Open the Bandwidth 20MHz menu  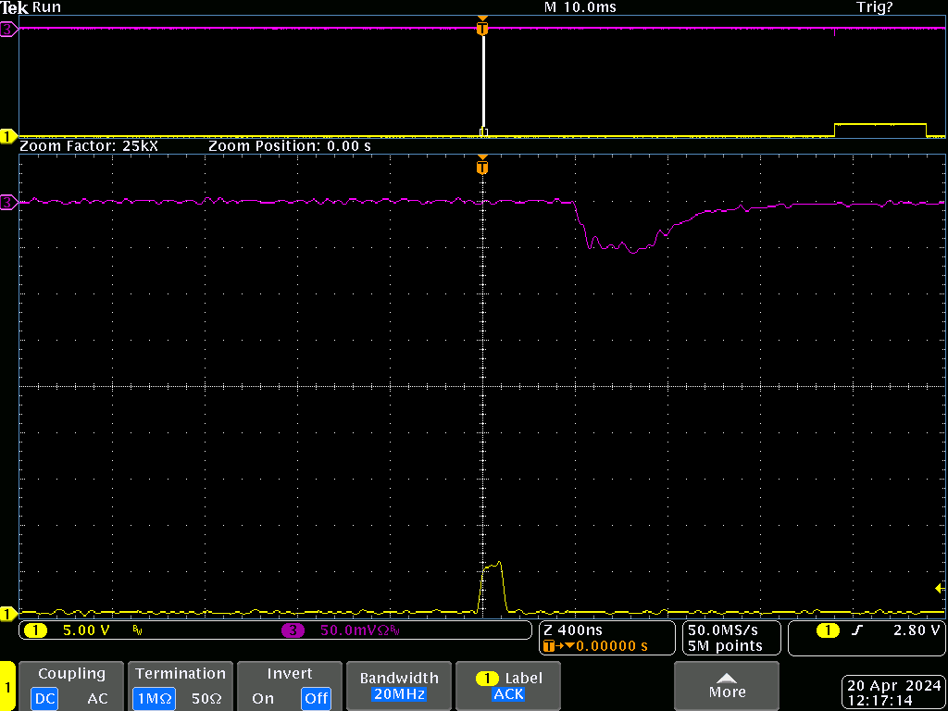(x=398, y=686)
